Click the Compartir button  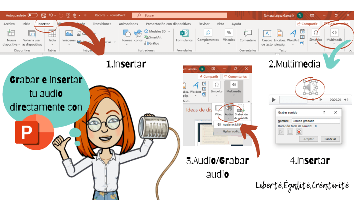pyautogui.click(x=307, y=24)
